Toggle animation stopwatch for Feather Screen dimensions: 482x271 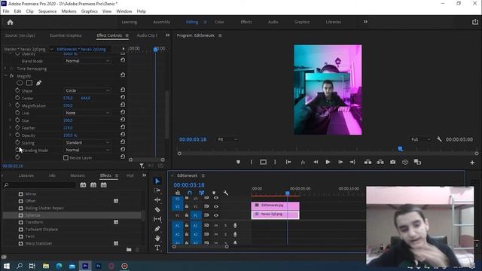click(x=17, y=127)
